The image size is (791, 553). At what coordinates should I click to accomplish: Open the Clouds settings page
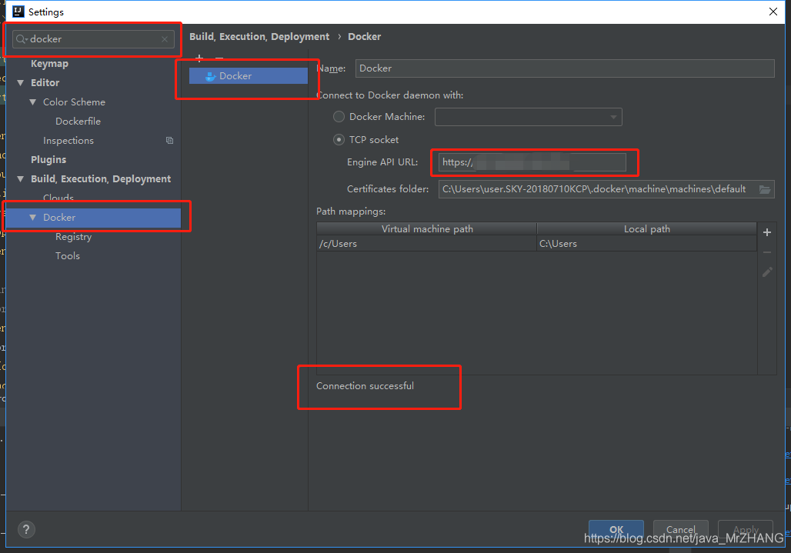coord(58,198)
